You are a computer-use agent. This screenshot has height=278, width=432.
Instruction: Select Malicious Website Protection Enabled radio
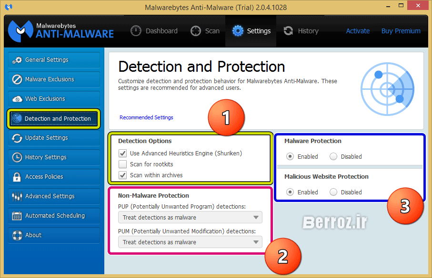pos(290,192)
